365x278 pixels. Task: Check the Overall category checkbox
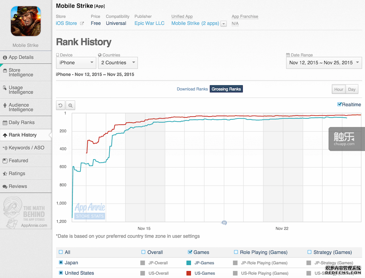point(143,252)
